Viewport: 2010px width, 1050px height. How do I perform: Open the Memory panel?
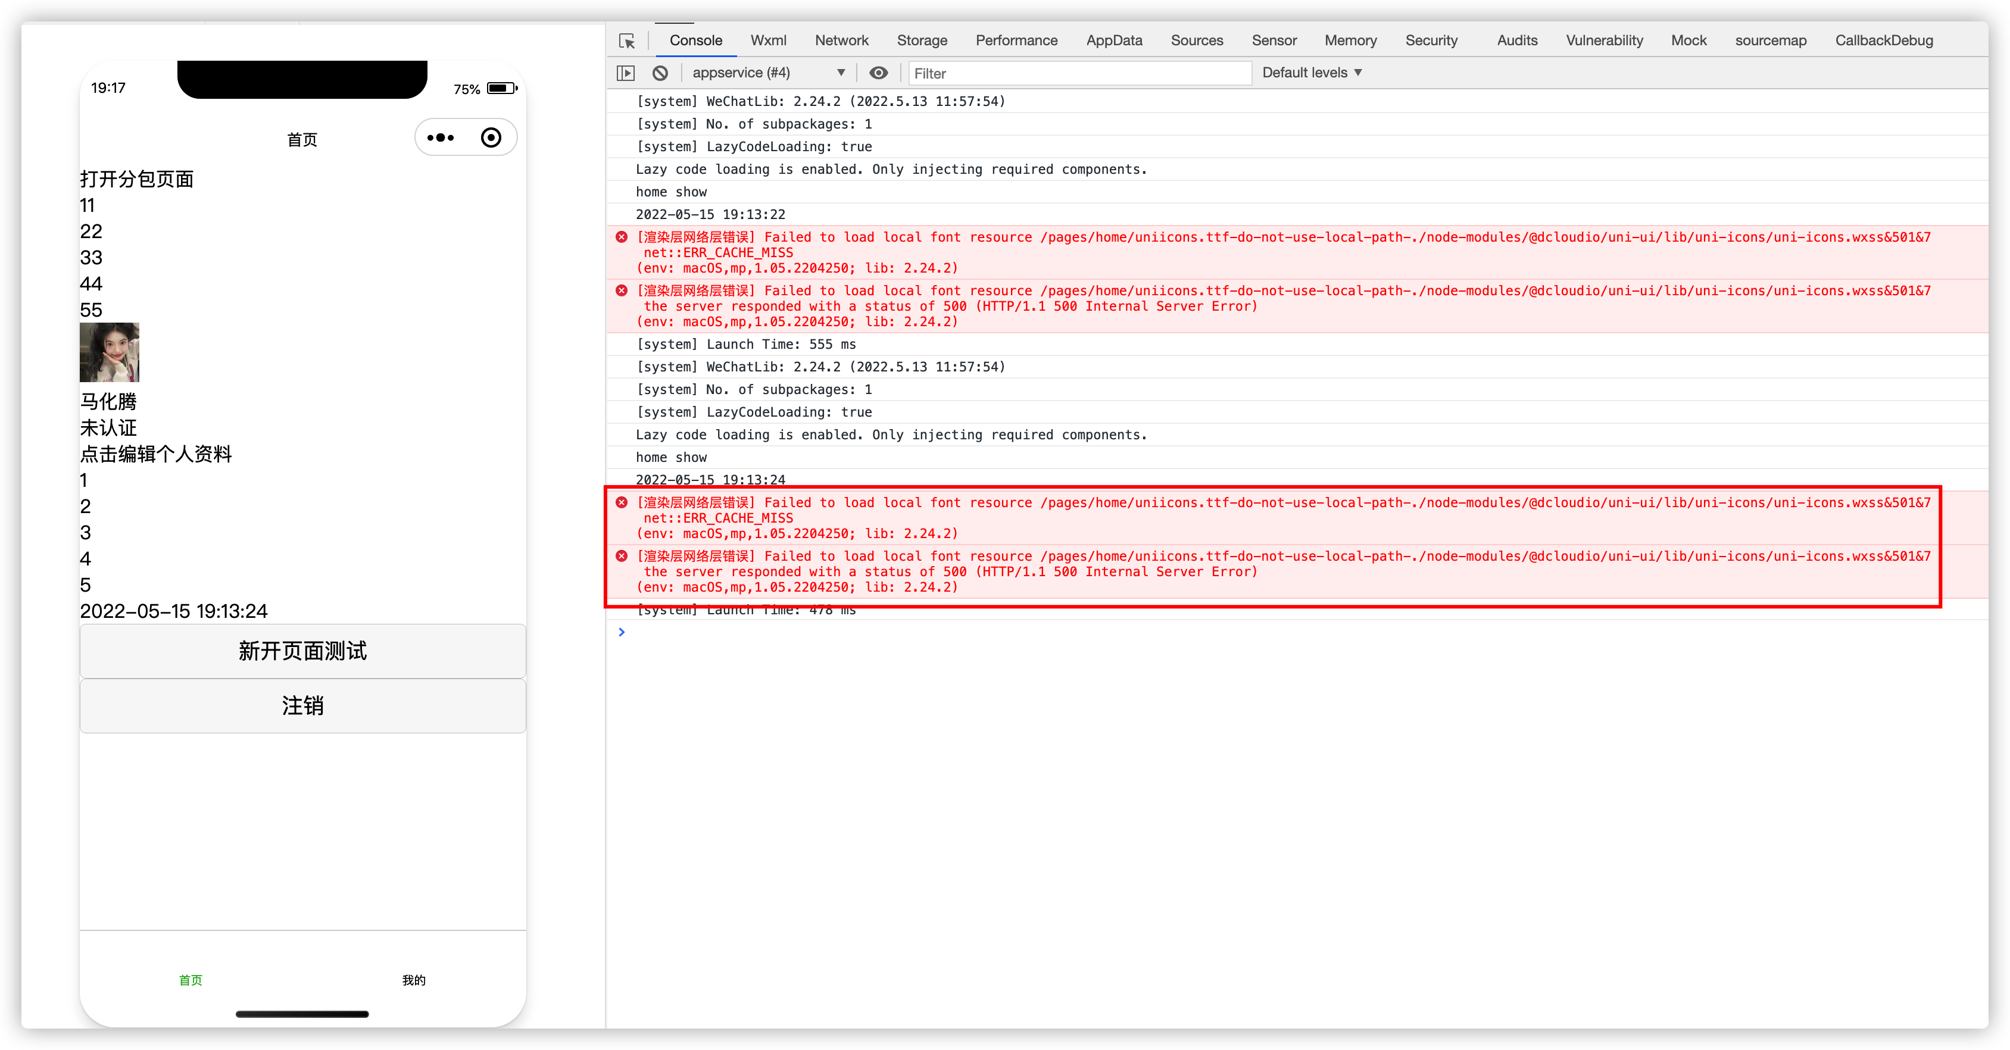[x=1350, y=40]
